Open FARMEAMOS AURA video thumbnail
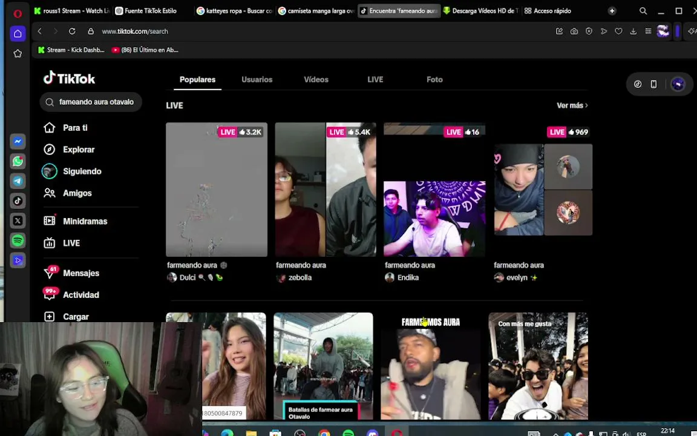 [431, 366]
